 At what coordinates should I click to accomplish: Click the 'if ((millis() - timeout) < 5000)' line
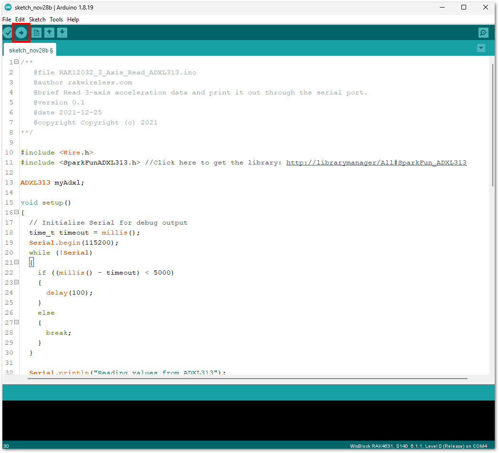pyautogui.click(x=106, y=273)
